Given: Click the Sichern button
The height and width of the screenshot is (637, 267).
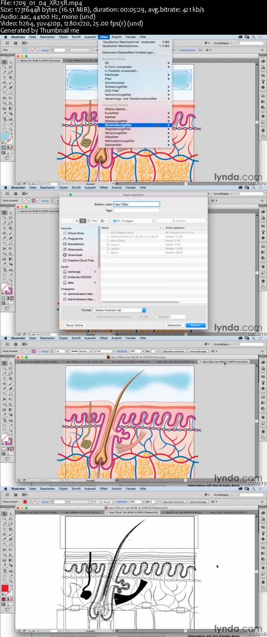Looking at the screenshot, I should point(195,325).
